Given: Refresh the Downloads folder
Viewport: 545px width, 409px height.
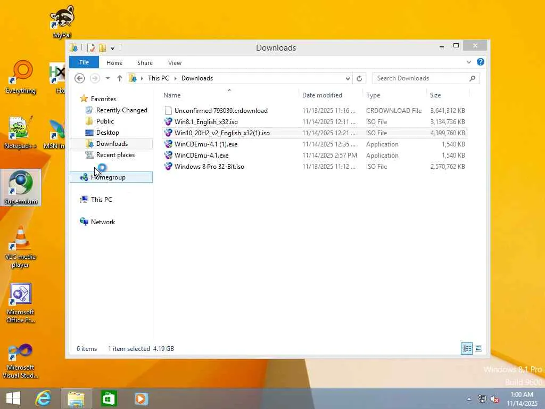Looking at the screenshot, I should click(359, 79).
